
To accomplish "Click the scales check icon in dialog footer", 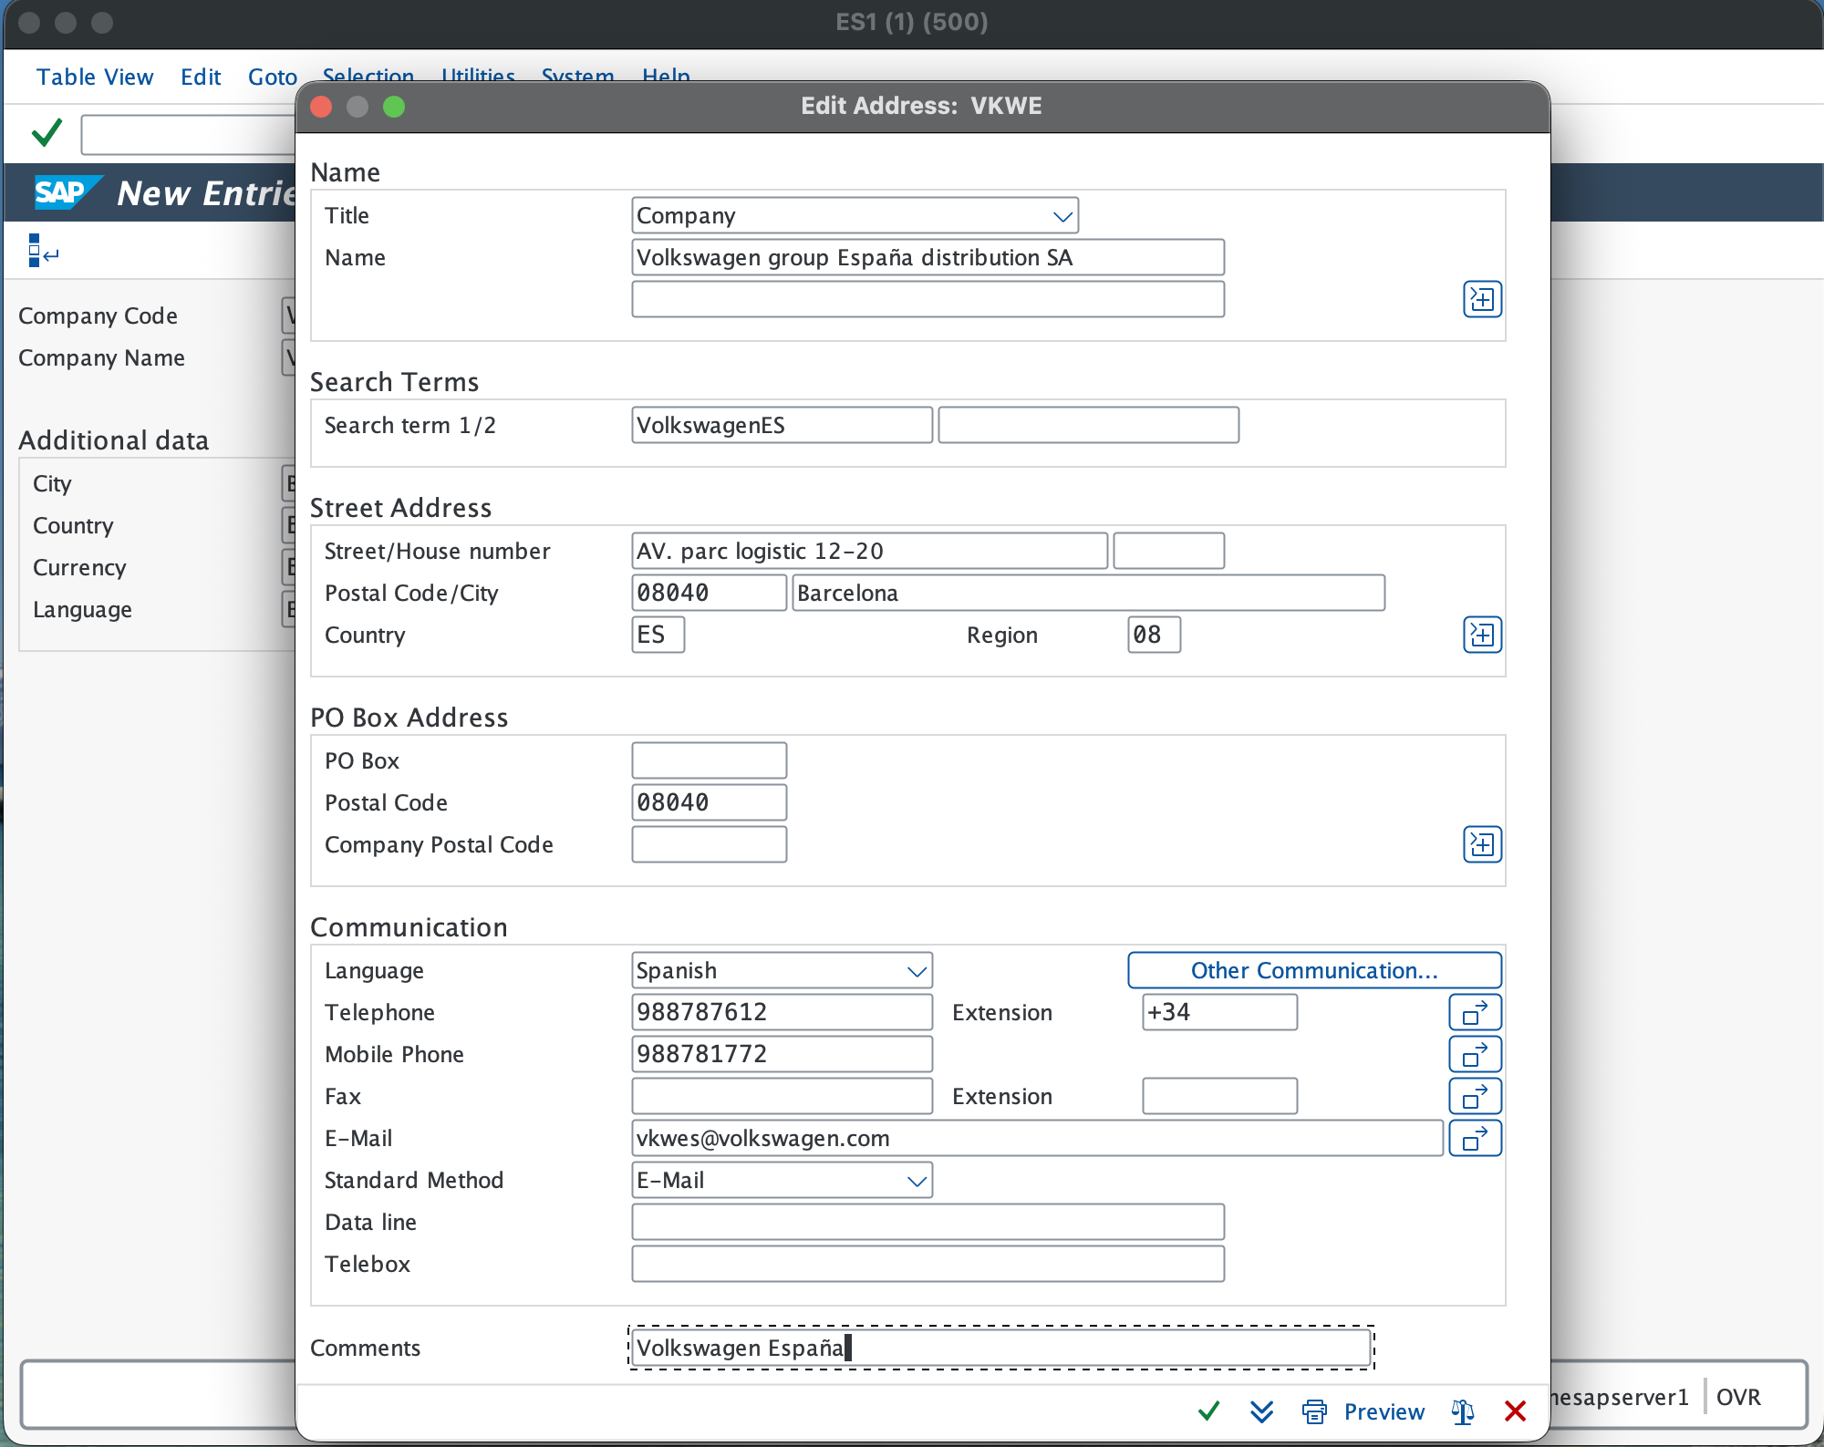I will [x=1463, y=1411].
